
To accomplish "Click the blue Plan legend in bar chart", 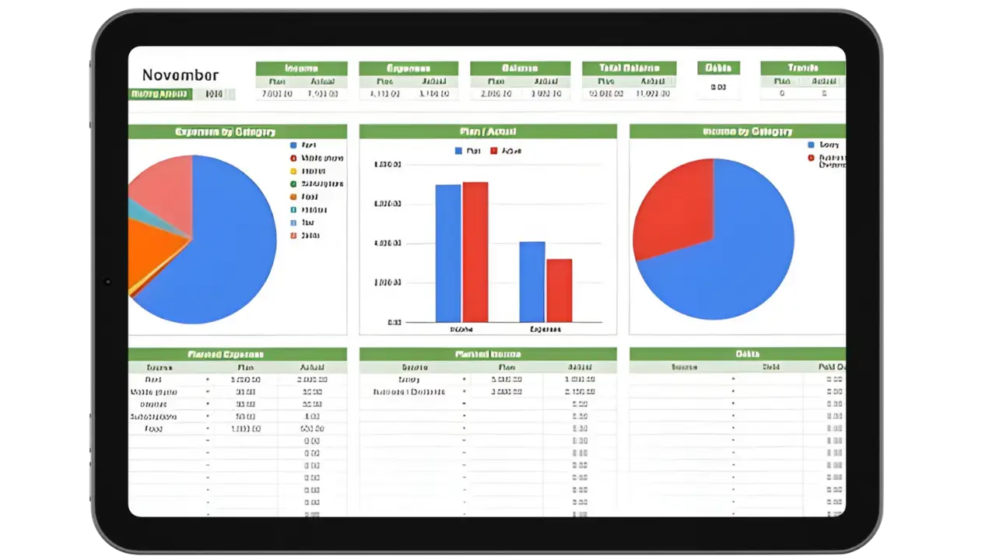I will [x=457, y=150].
